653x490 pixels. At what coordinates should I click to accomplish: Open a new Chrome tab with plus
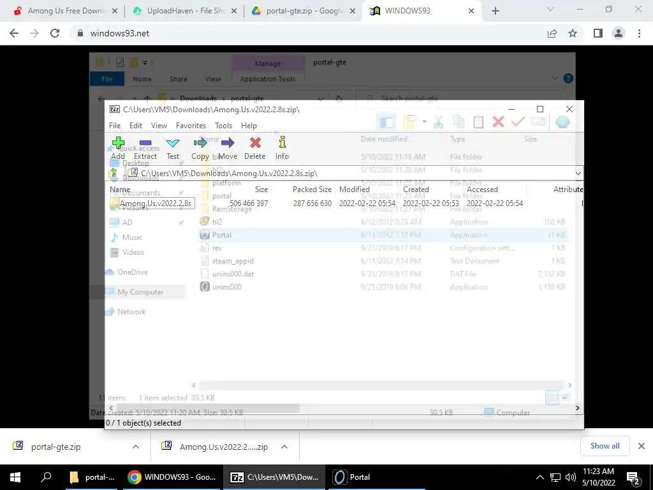pos(495,11)
